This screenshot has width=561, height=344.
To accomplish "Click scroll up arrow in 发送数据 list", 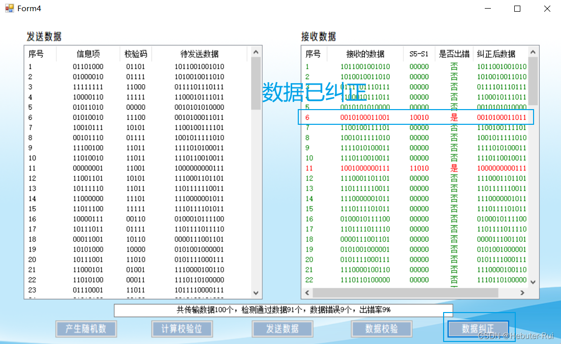I will (x=256, y=52).
